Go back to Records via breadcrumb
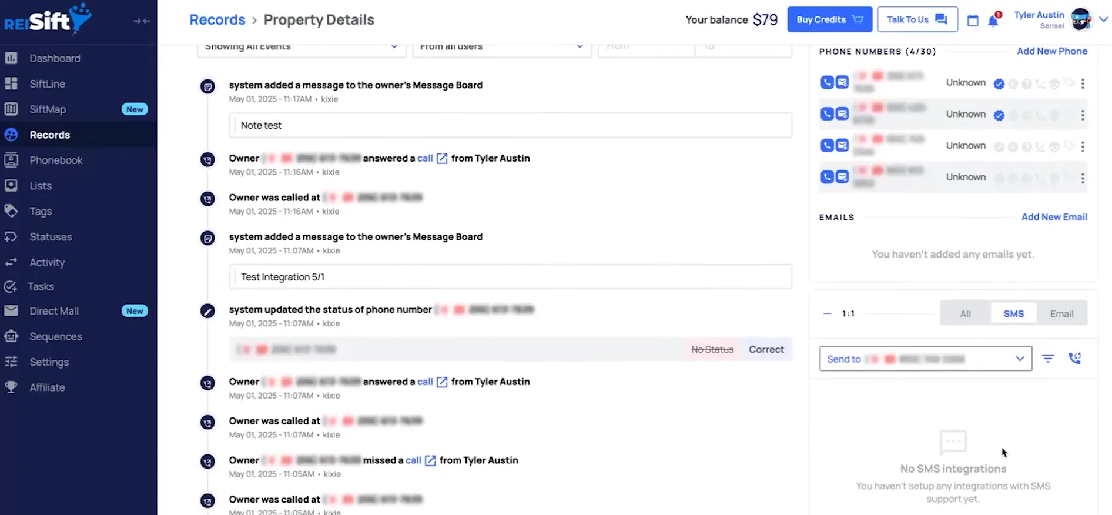1112x515 pixels. pyautogui.click(x=217, y=19)
